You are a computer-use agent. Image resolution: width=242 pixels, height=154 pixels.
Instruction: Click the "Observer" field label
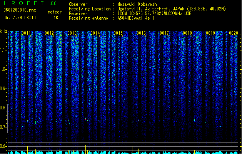(78, 4)
